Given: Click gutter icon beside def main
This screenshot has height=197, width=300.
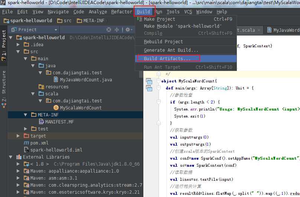Looking at the screenshot, I should click(x=149, y=88).
